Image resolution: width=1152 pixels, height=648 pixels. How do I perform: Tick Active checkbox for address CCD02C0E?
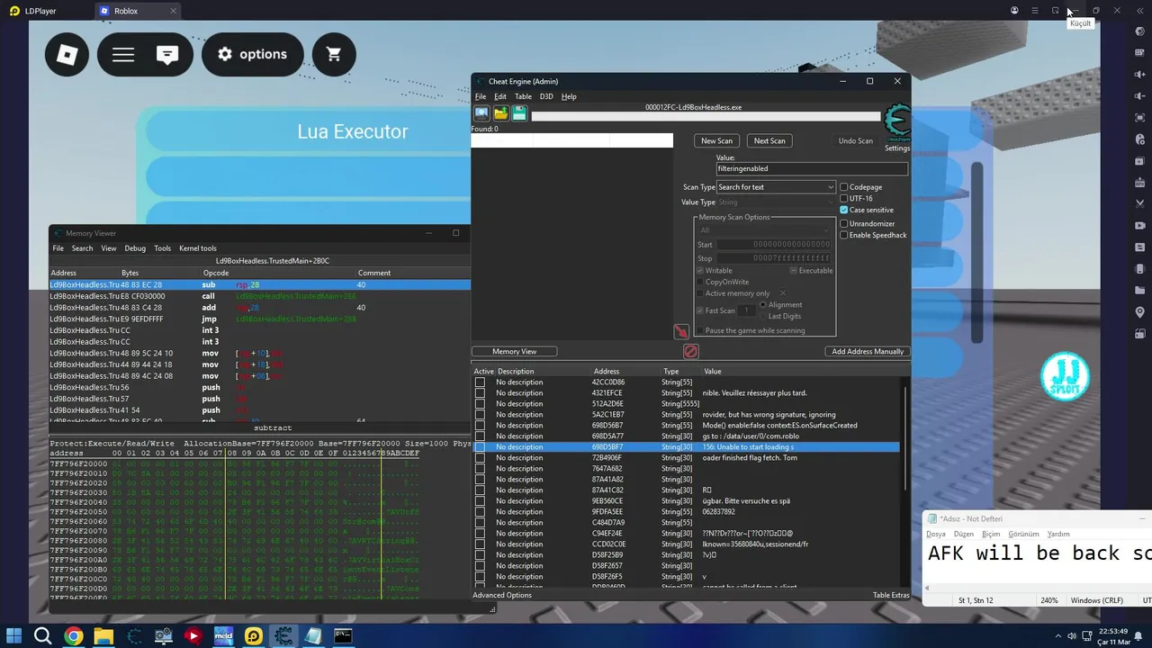pos(480,544)
